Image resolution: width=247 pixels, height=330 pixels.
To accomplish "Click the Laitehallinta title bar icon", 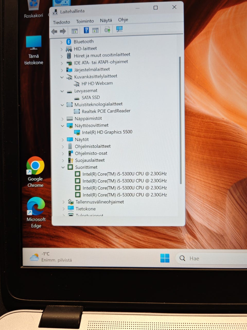I will [x=55, y=12].
